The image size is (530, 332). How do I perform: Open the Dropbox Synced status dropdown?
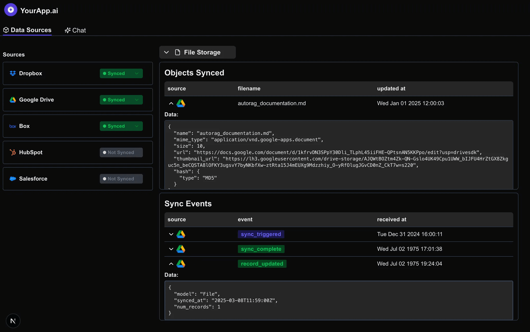[x=121, y=73]
